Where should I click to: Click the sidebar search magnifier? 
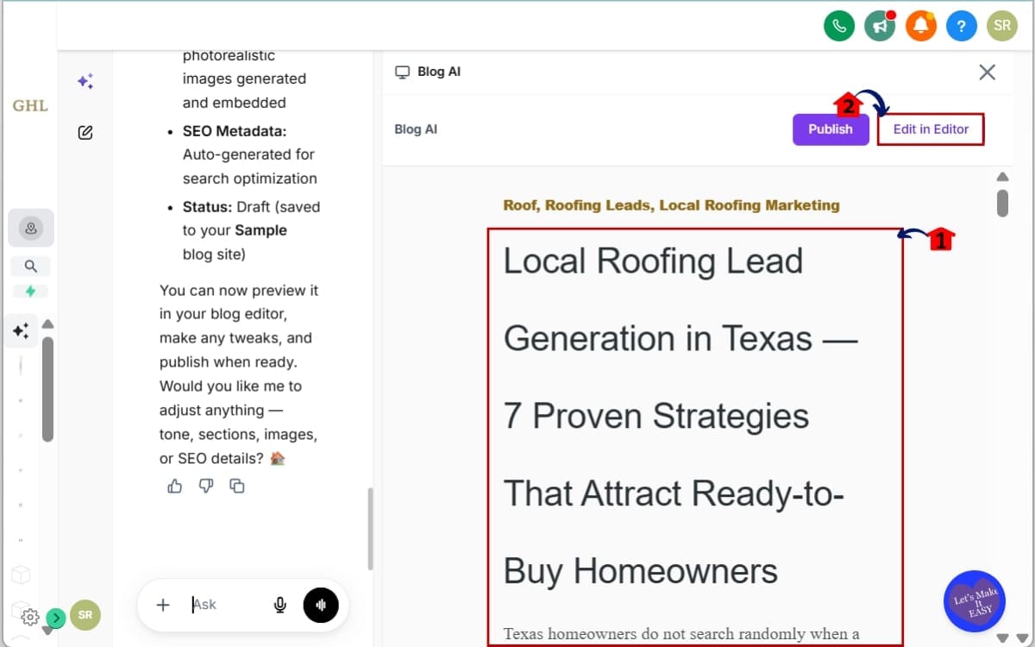point(31,267)
